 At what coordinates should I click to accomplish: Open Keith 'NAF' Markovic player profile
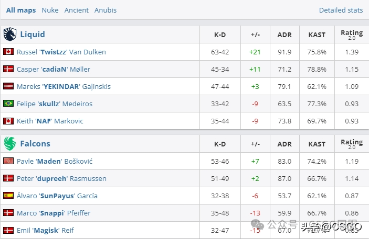point(50,121)
